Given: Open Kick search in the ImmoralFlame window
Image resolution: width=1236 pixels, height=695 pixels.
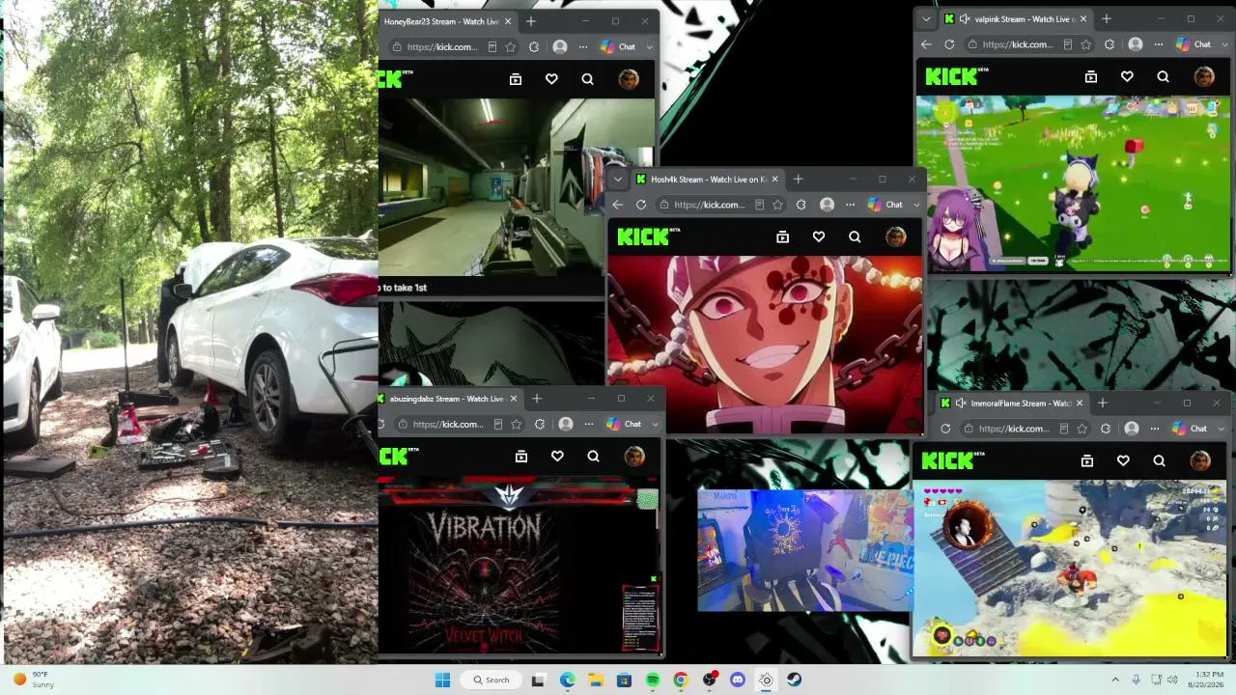Looking at the screenshot, I should click(1159, 460).
